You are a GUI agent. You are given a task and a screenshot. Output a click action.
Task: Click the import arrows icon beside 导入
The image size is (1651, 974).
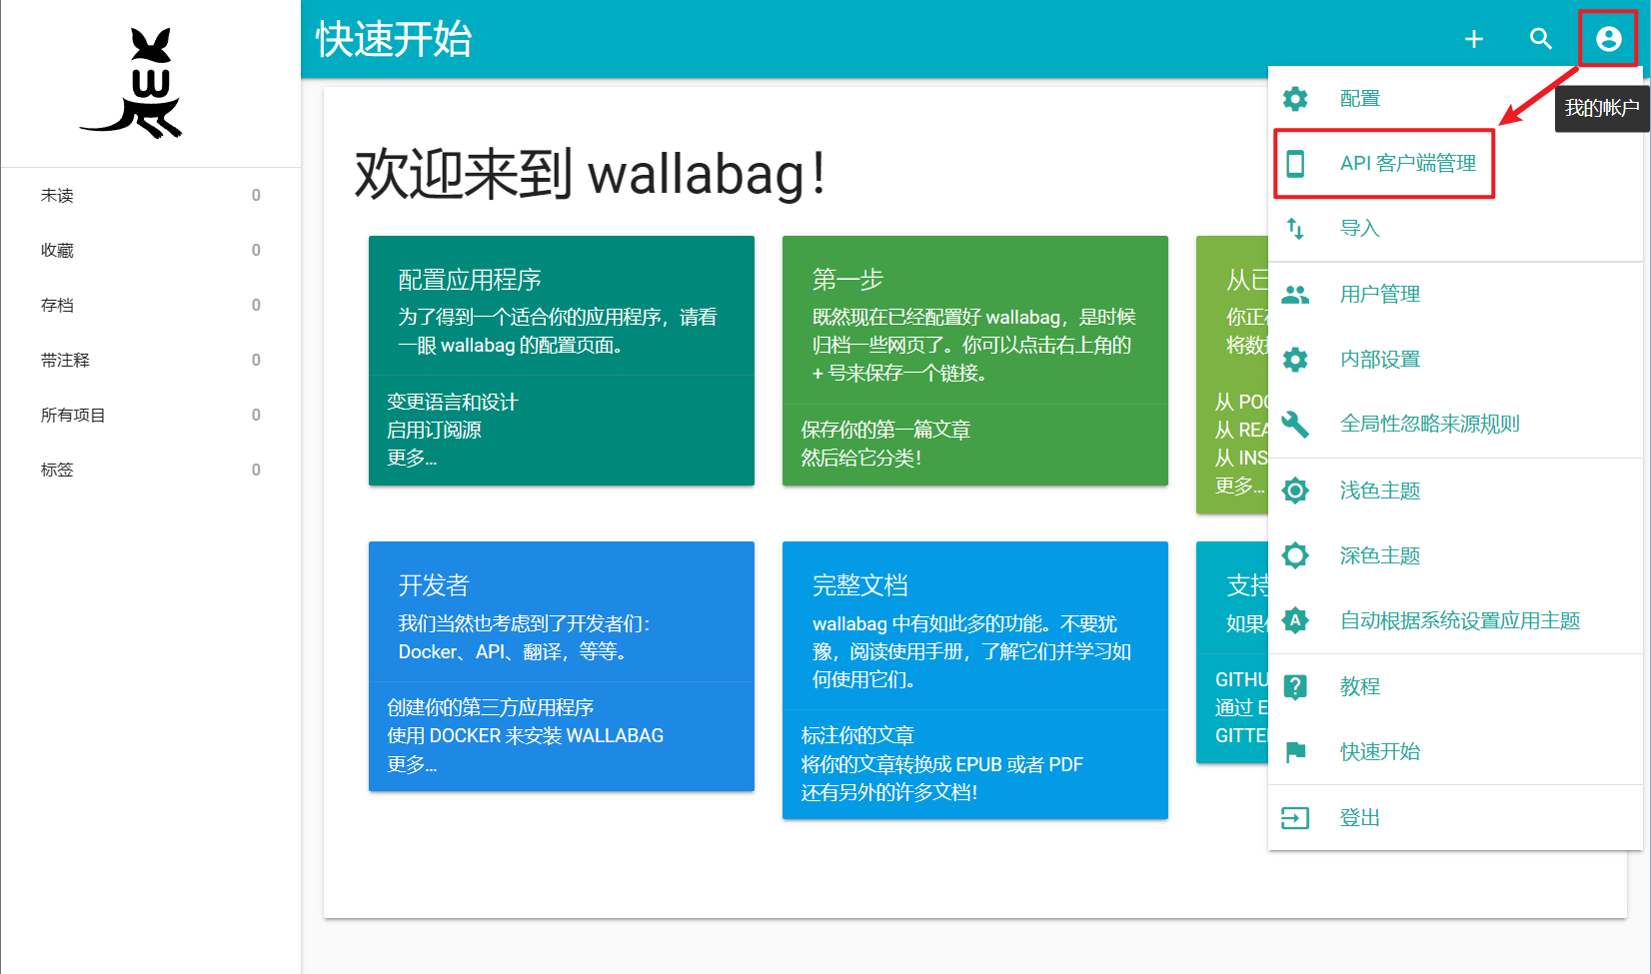tap(1295, 228)
